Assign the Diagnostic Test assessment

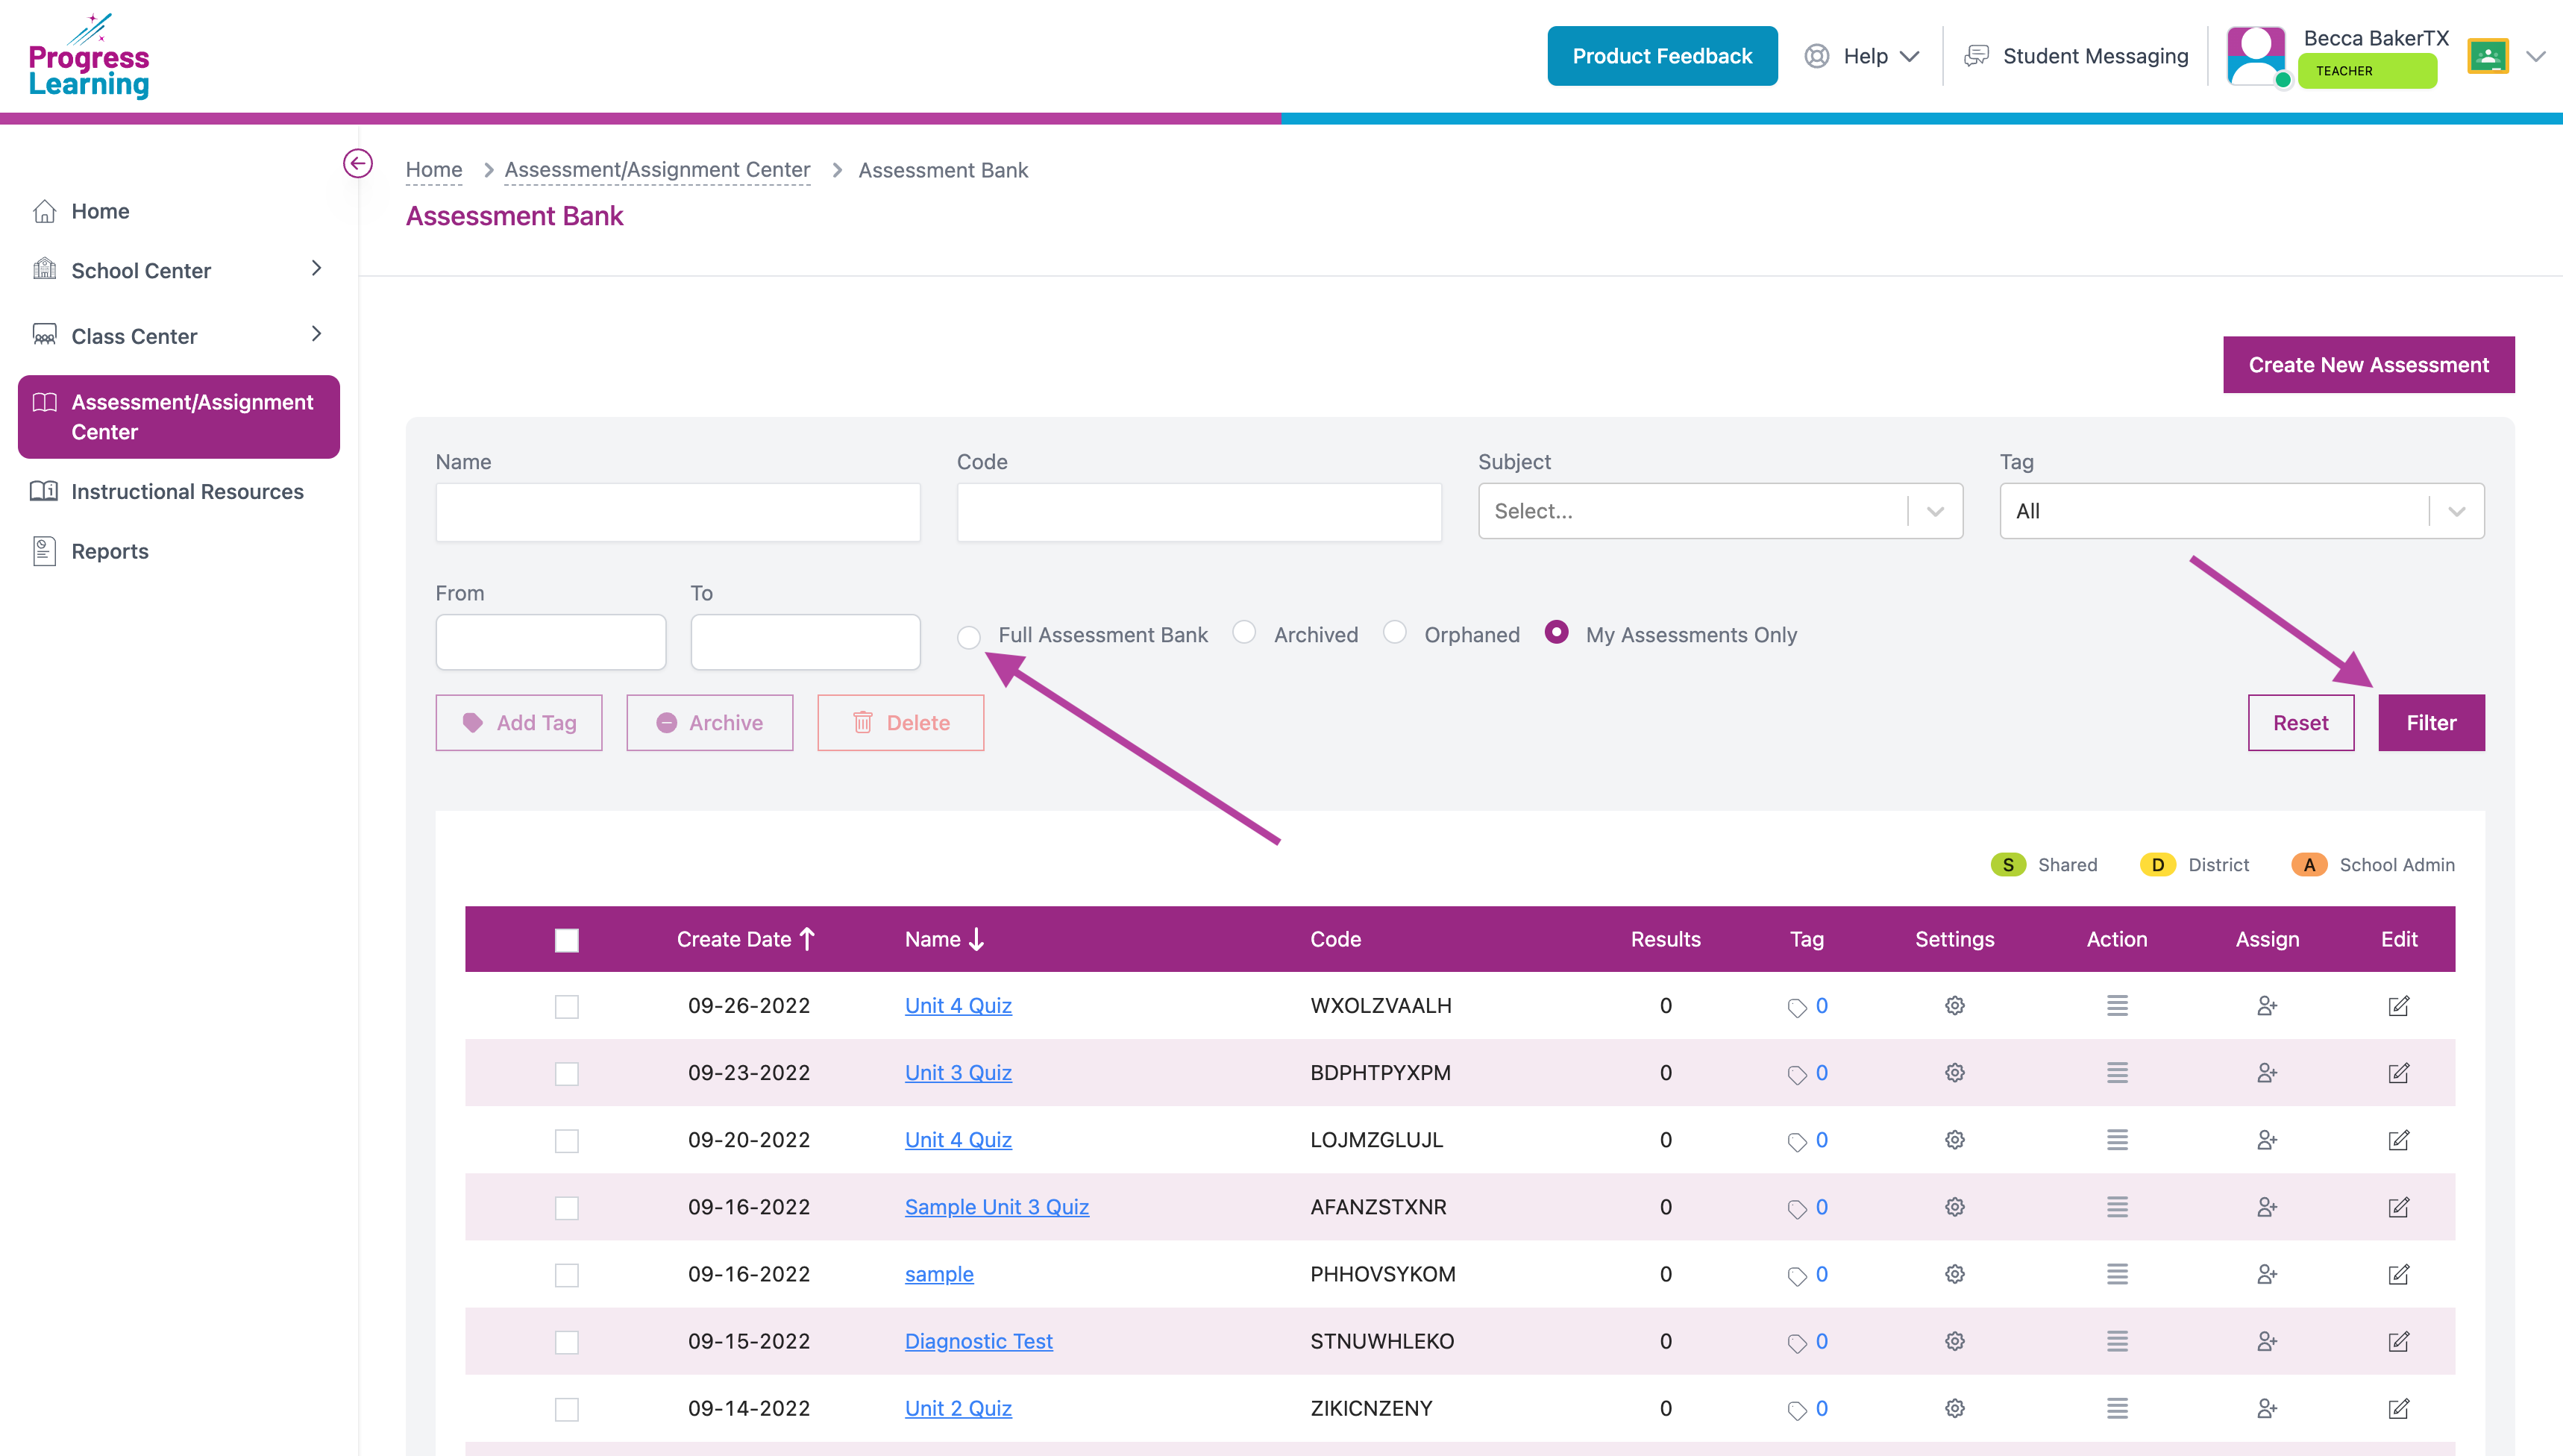coord(2266,1340)
